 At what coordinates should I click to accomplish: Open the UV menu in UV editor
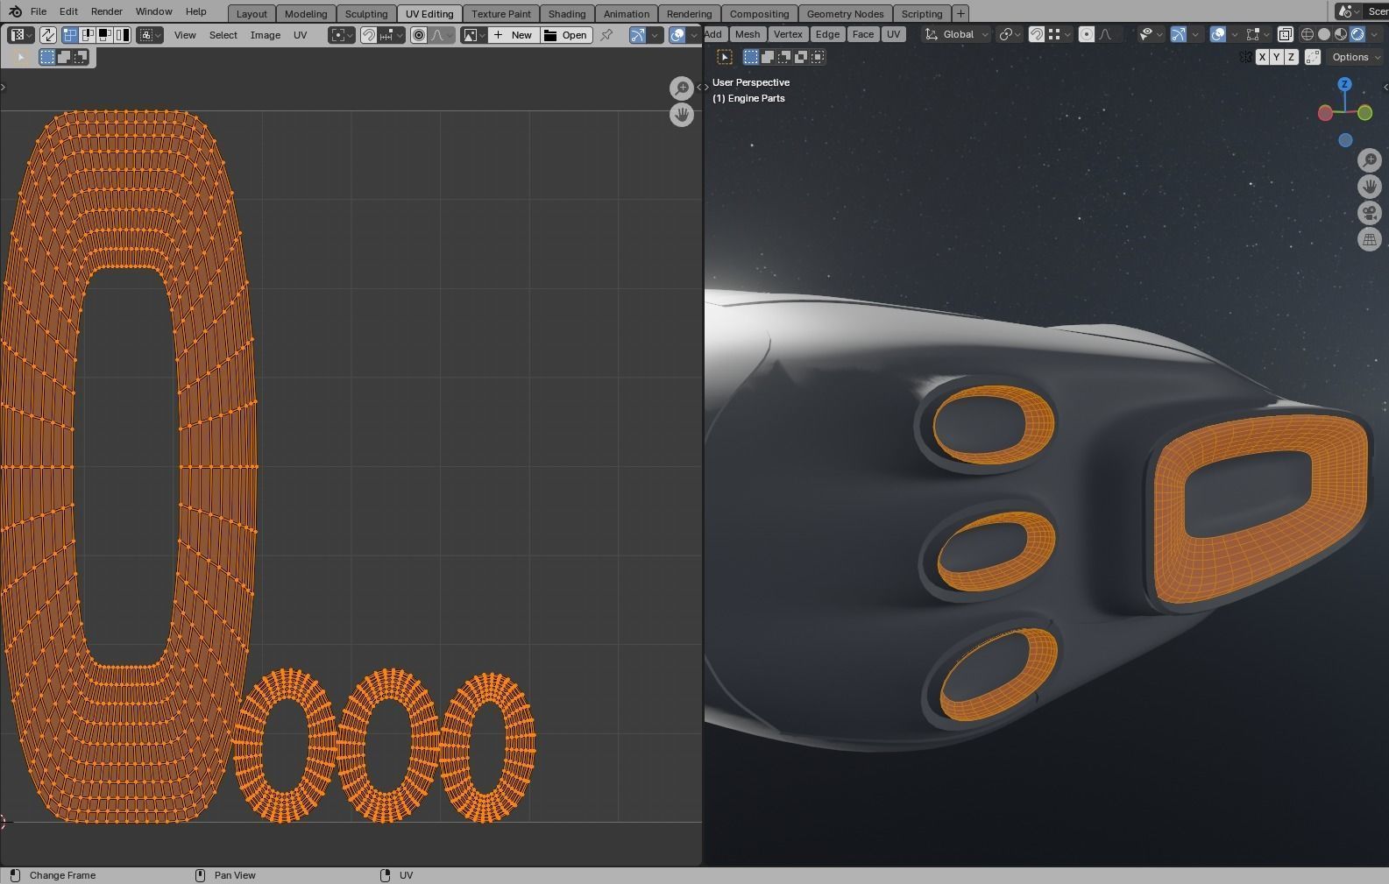pyautogui.click(x=301, y=35)
